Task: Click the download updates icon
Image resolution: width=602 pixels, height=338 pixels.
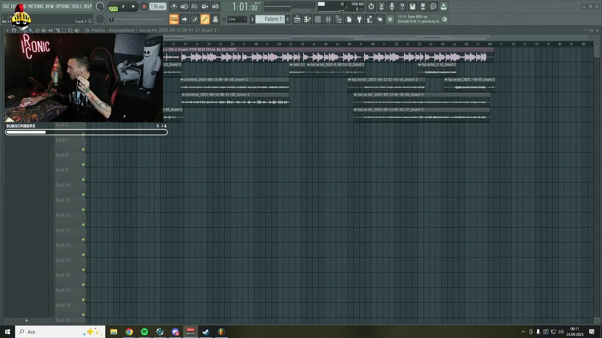Action: 444,7
